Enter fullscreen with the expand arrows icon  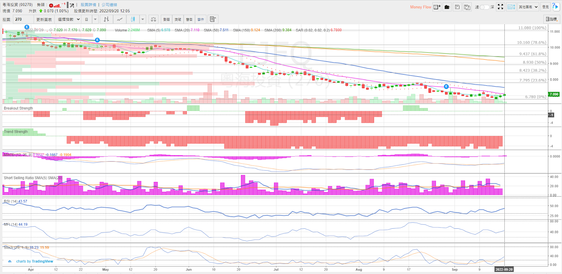[501, 7]
